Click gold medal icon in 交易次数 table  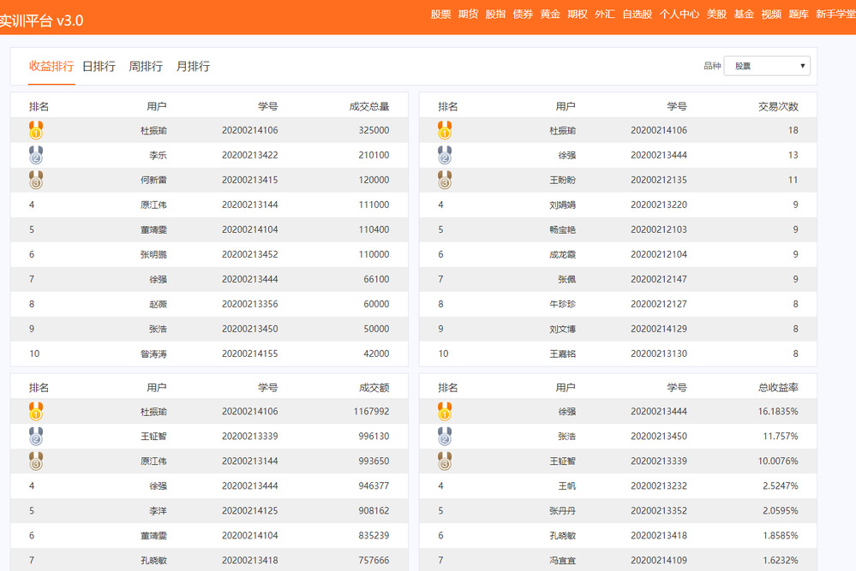click(x=445, y=130)
